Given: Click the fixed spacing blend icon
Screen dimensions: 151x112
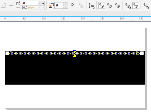Looking at the screenshot, I should (x=11, y=5).
